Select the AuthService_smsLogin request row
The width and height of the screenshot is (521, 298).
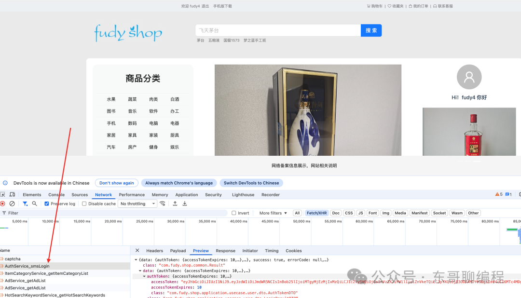coord(65,266)
